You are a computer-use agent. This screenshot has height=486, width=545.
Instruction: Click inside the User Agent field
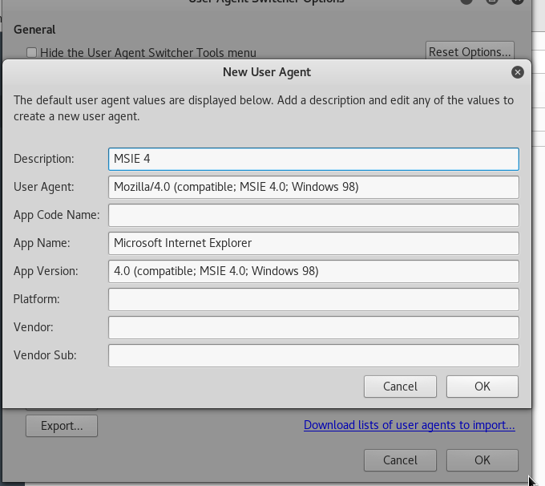(313, 187)
